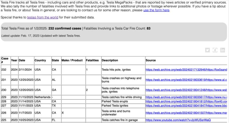Screen dimensions: 229x123
Task: Select 'Parked Tesla ignites' description
Action: [115, 105]
